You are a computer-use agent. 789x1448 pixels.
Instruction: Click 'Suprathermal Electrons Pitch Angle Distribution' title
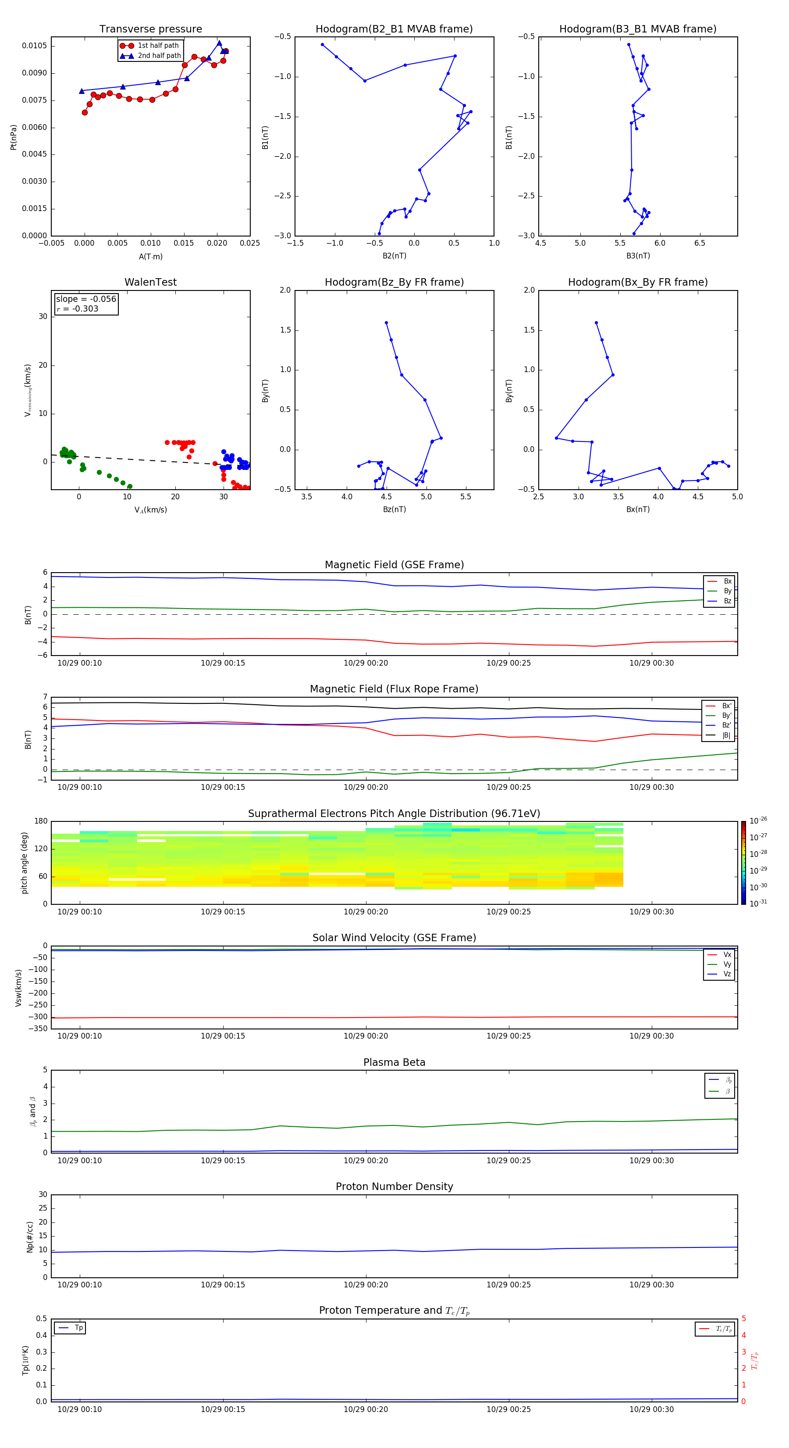394,814
